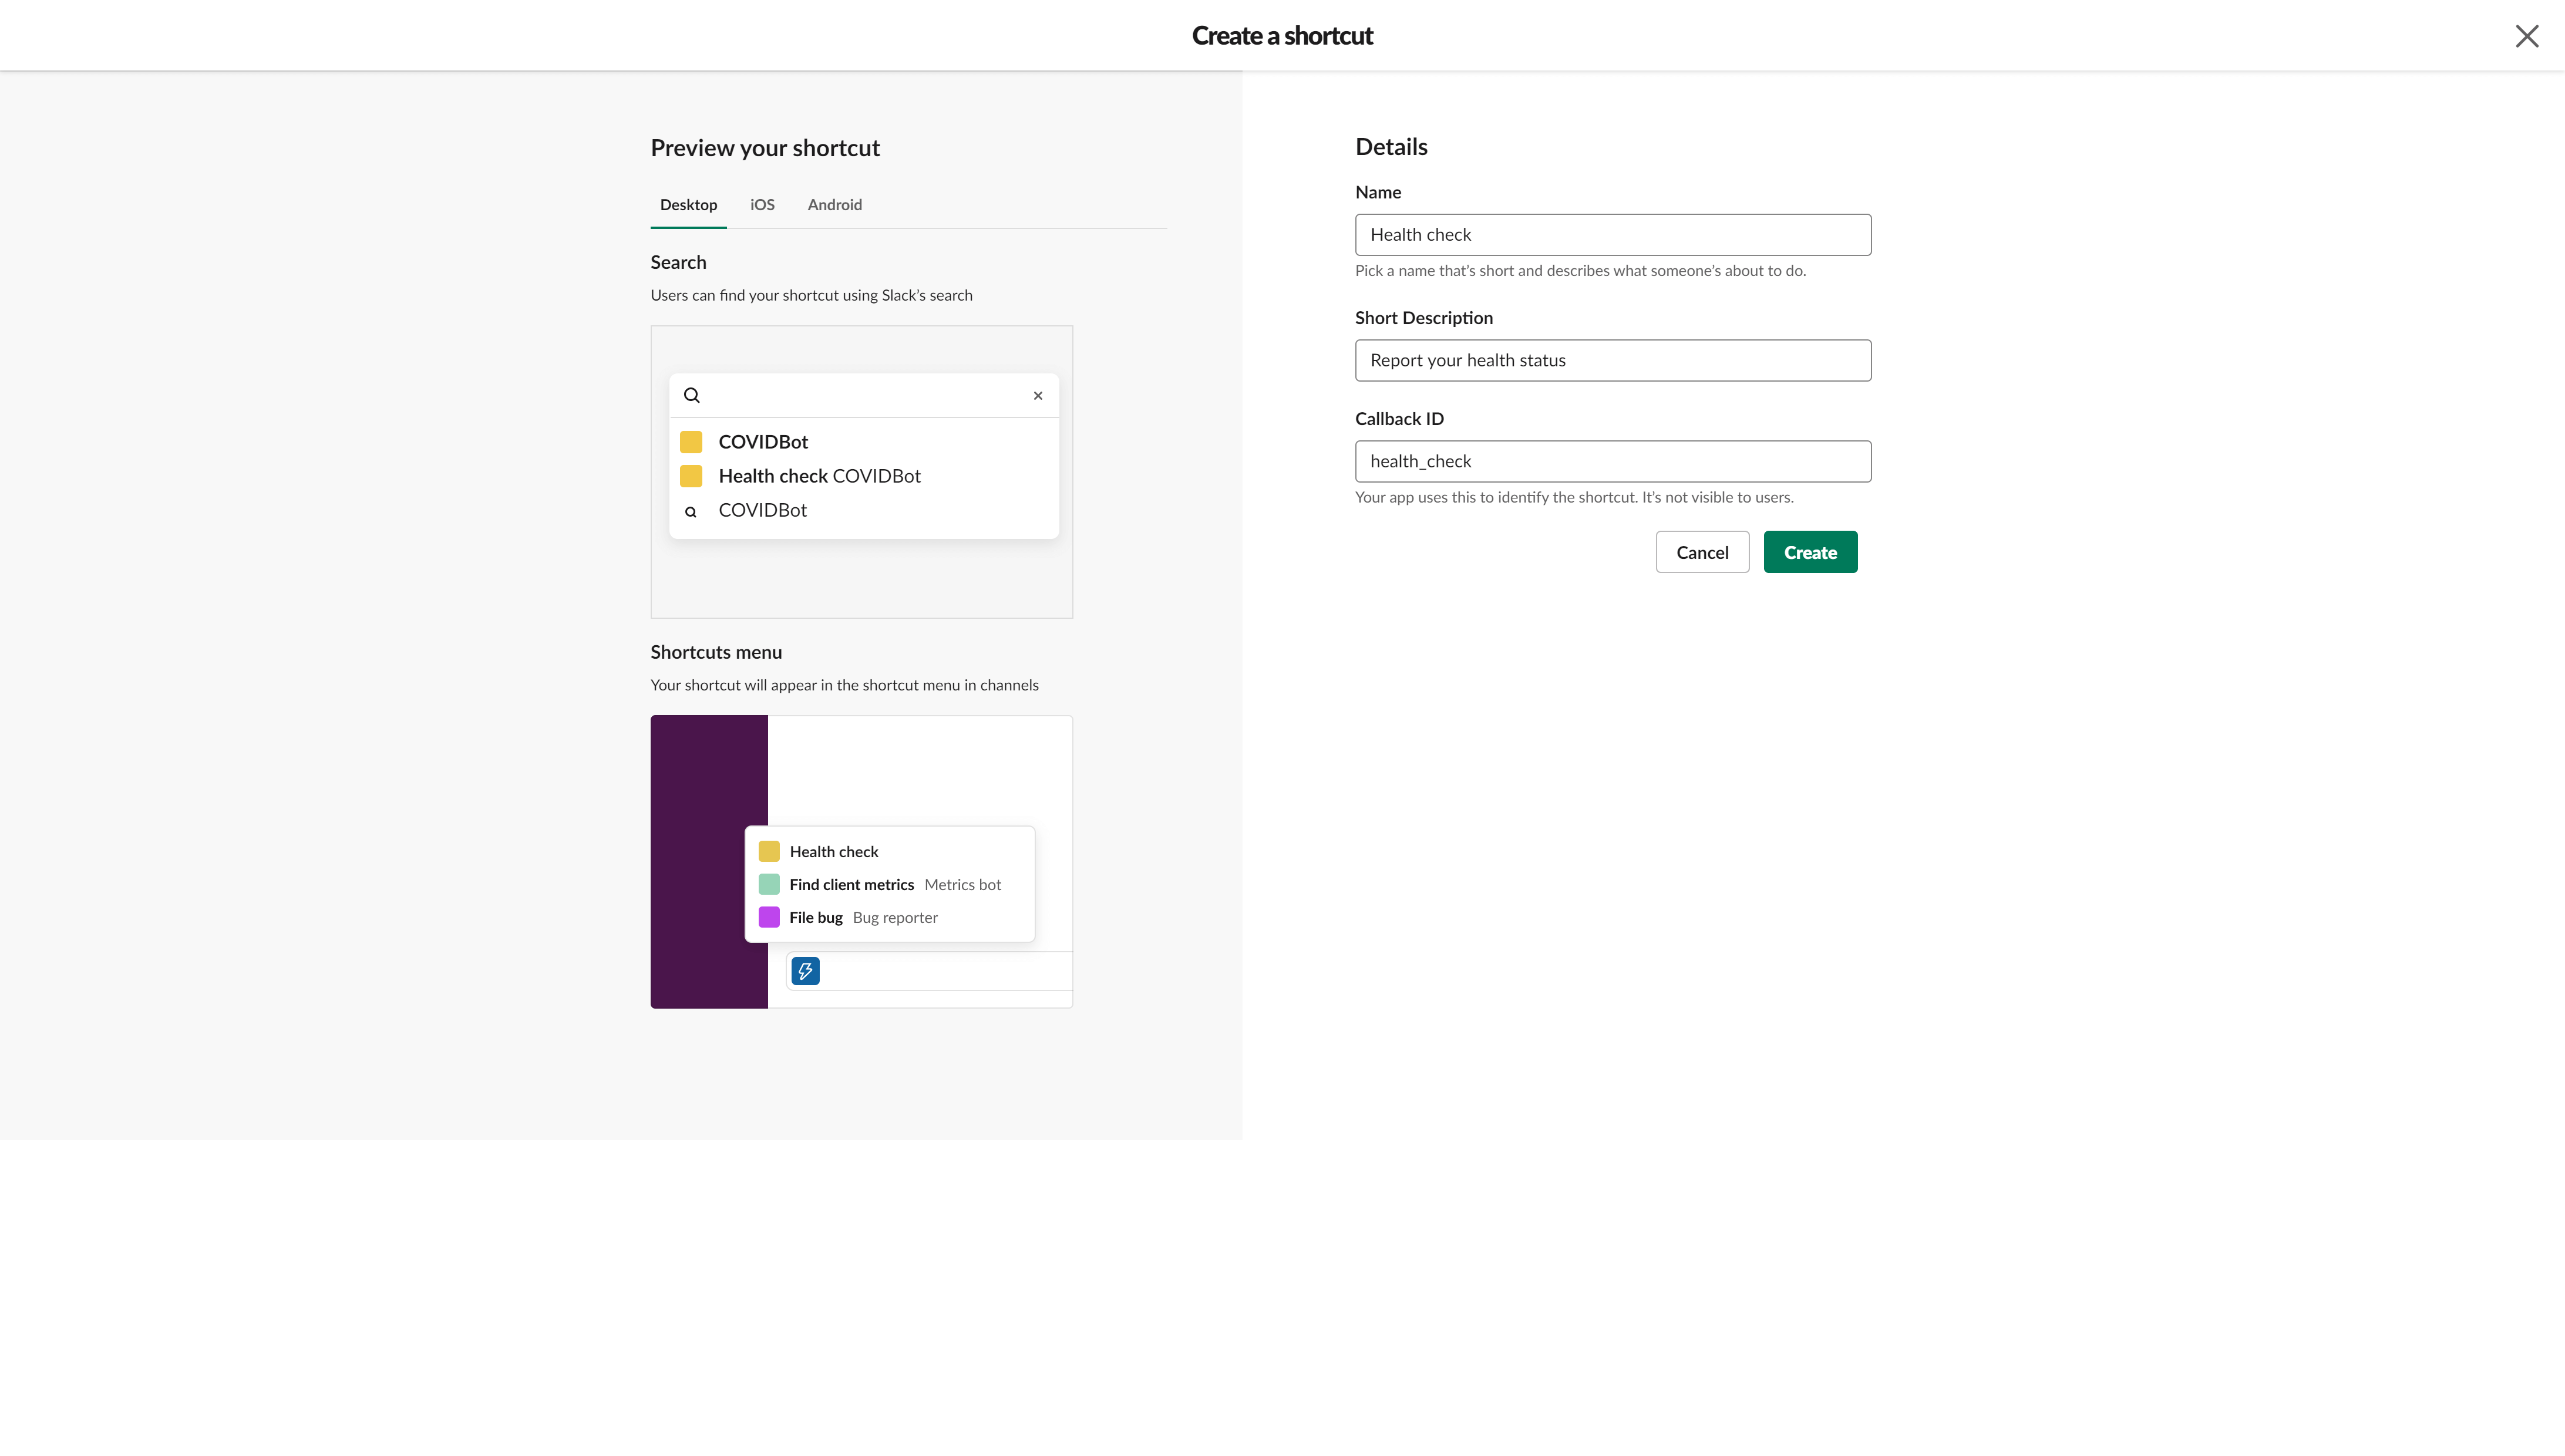The image size is (2565, 1456).
Task: Click the lightning bolt shortcuts icon in message preview
Action: pyautogui.click(x=805, y=970)
